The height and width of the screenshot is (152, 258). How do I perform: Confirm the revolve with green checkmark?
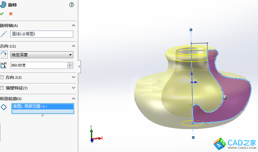click(2, 14)
